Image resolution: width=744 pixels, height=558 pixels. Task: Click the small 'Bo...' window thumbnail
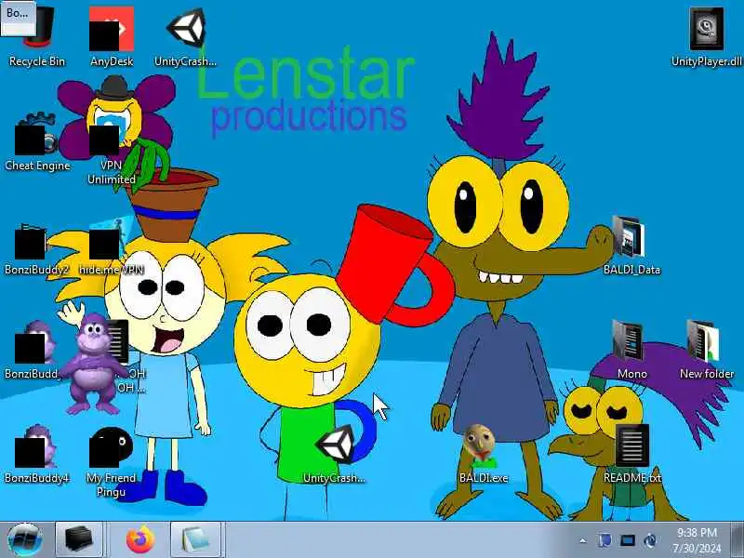[18, 18]
